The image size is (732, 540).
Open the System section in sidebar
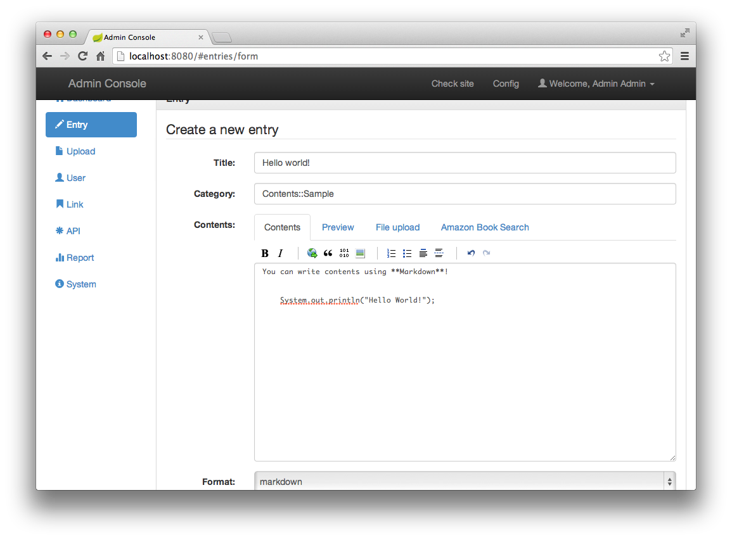(91, 284)
